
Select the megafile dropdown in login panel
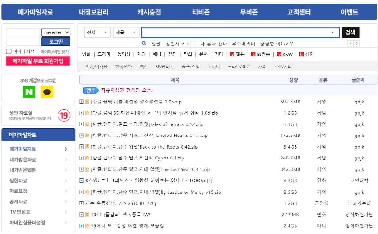[56, 32]
